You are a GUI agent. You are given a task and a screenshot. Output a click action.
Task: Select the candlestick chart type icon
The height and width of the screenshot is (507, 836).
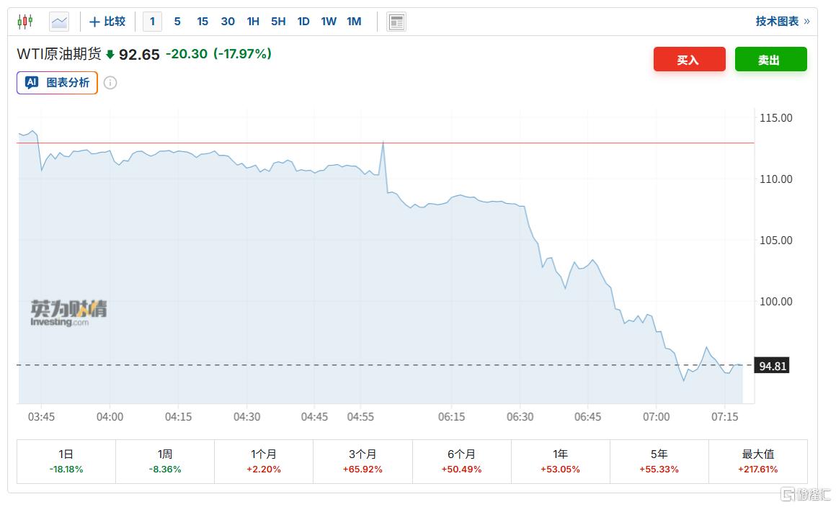[x=25, y=22]
